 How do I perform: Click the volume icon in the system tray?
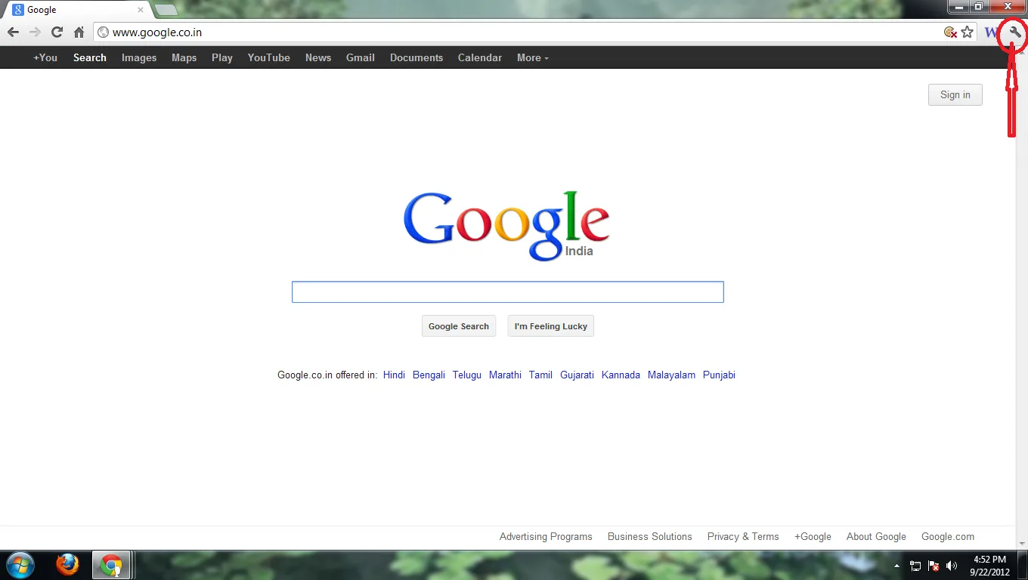coord(952,565)
